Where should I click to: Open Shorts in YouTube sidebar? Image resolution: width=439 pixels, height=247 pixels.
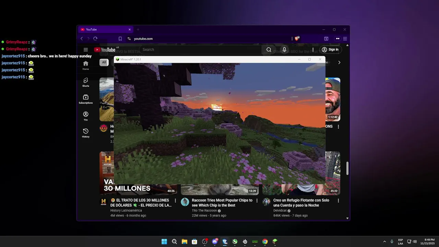[x=86, y=82]
